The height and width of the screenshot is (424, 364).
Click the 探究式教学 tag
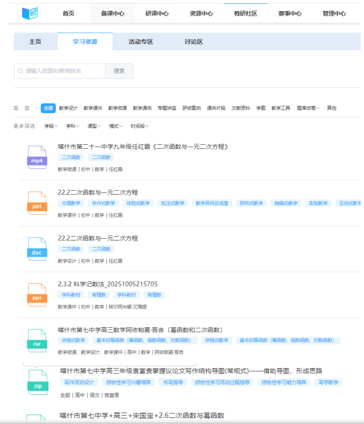(x=251, y=203)
